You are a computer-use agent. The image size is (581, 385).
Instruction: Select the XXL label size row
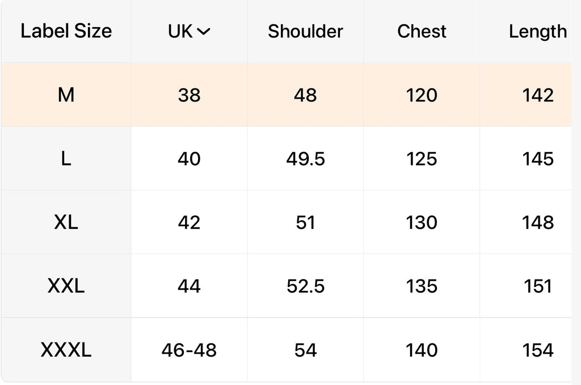pos(66,286)
